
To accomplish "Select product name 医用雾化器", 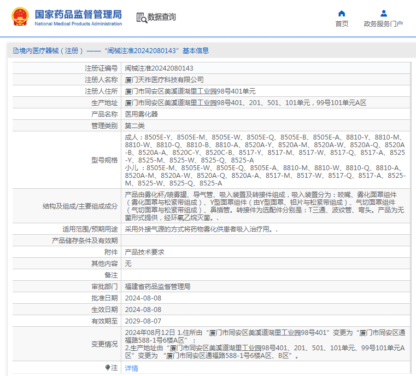I will (142, 114).
